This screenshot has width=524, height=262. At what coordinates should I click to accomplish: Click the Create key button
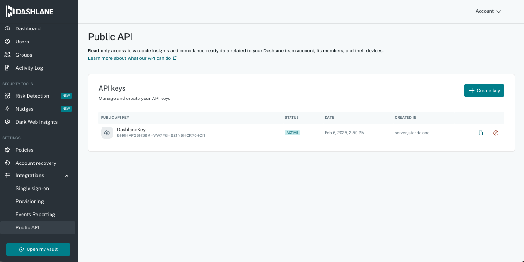[x=484, y=91]
